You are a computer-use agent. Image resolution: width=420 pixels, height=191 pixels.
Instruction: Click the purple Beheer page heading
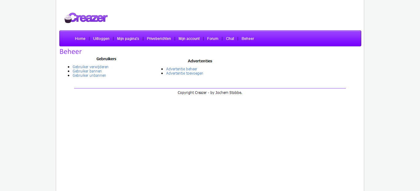(x=71, y=52)
